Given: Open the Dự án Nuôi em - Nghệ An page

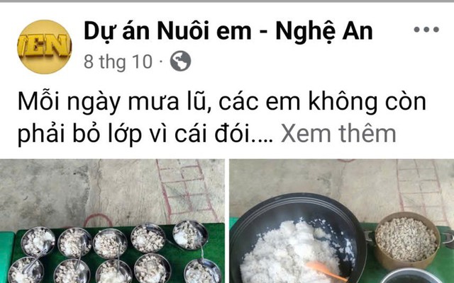Looking at the screenshot, I should 228,31.
